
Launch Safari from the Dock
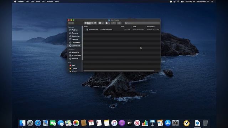(x=38, y=123)
